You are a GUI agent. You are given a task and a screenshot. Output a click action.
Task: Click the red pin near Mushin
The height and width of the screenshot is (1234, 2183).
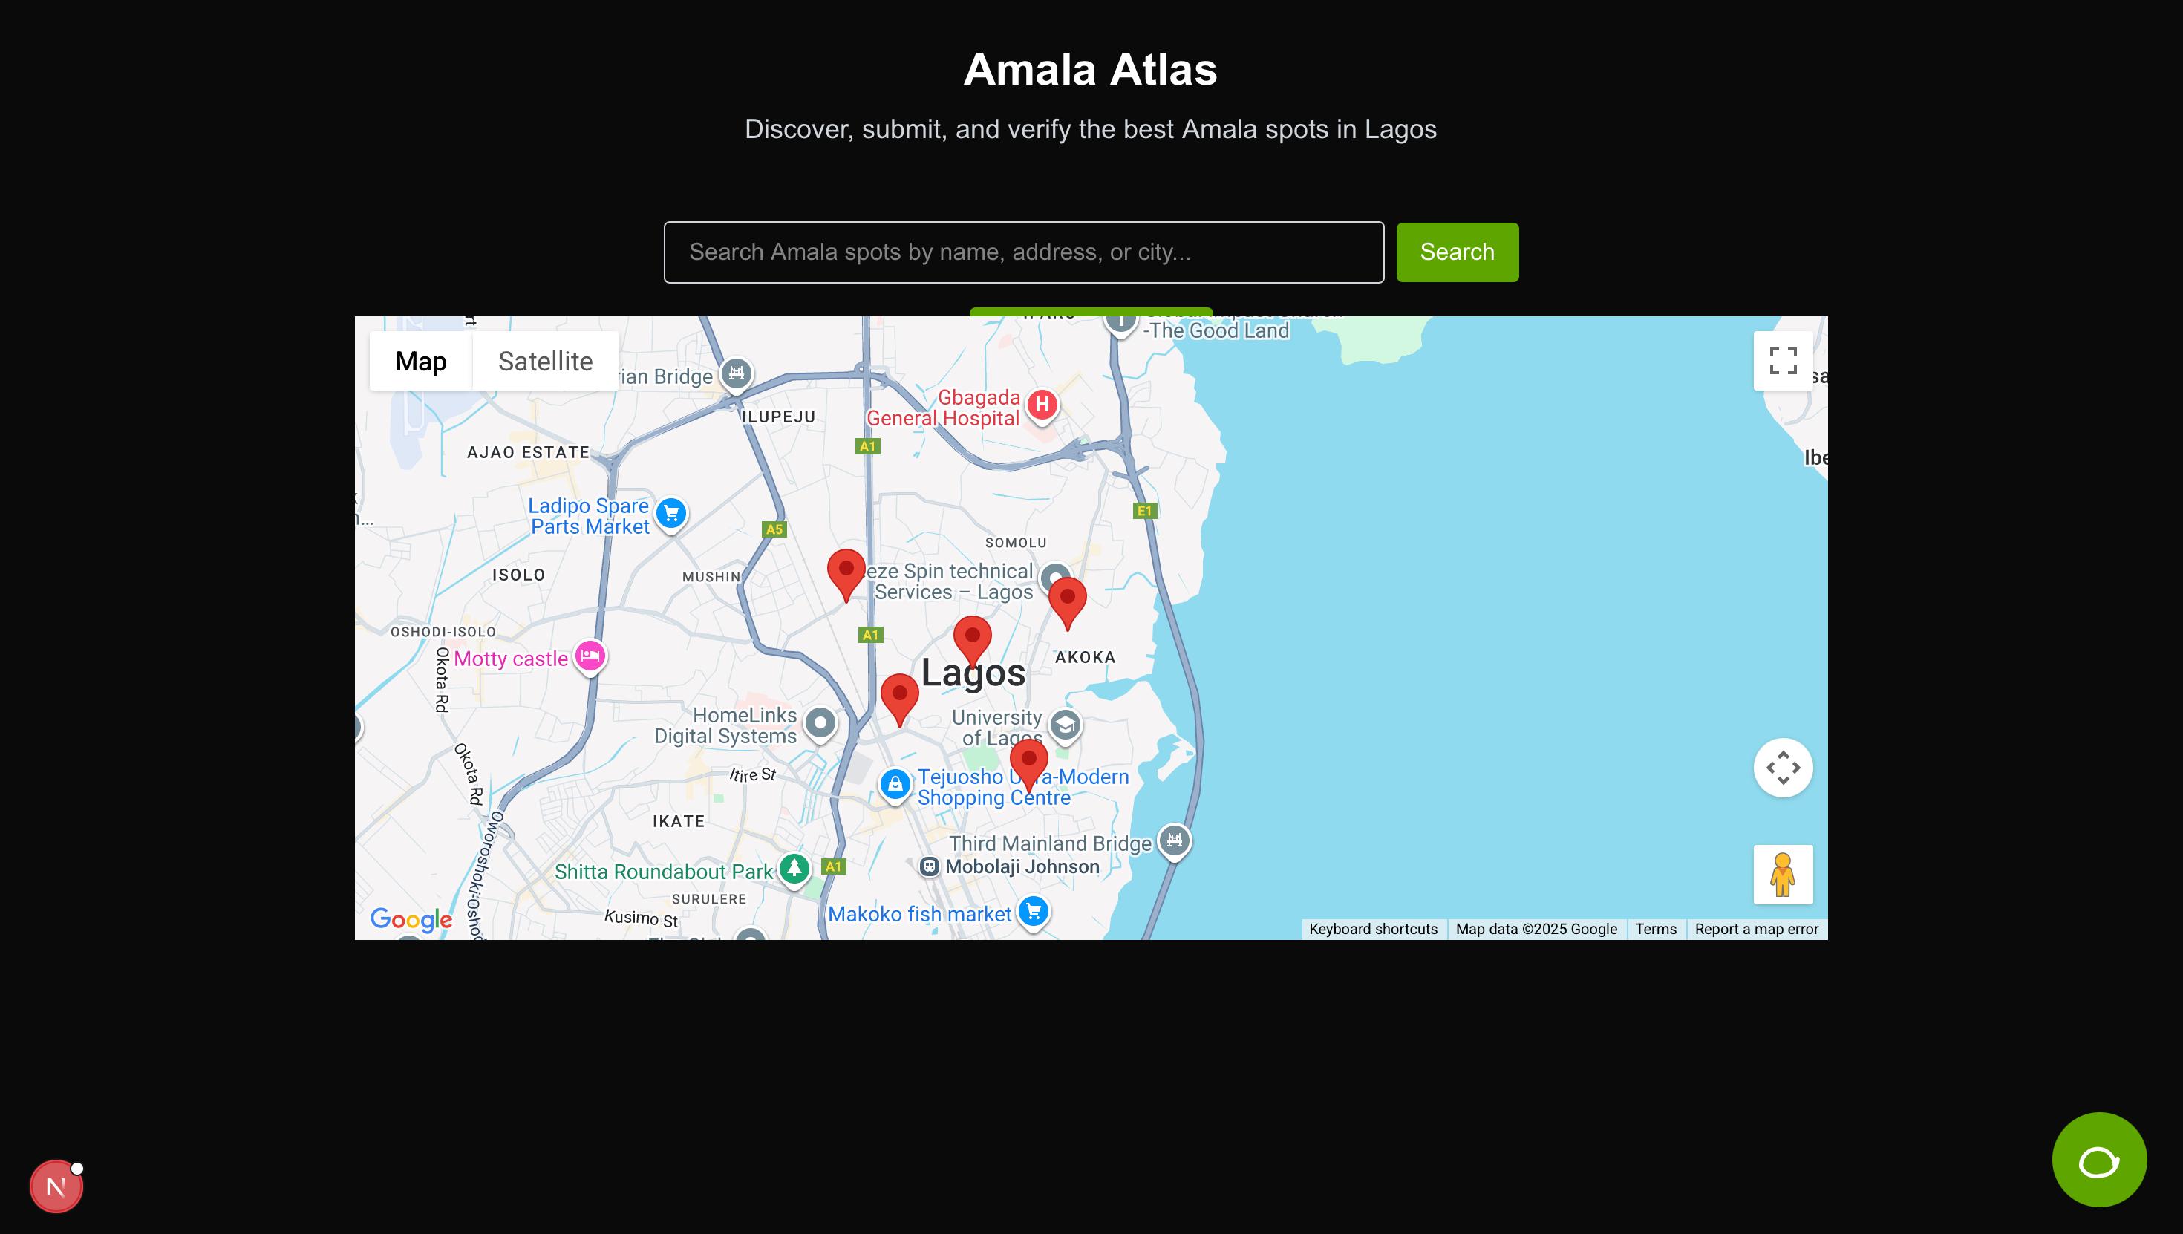click(x=846, y=571)
